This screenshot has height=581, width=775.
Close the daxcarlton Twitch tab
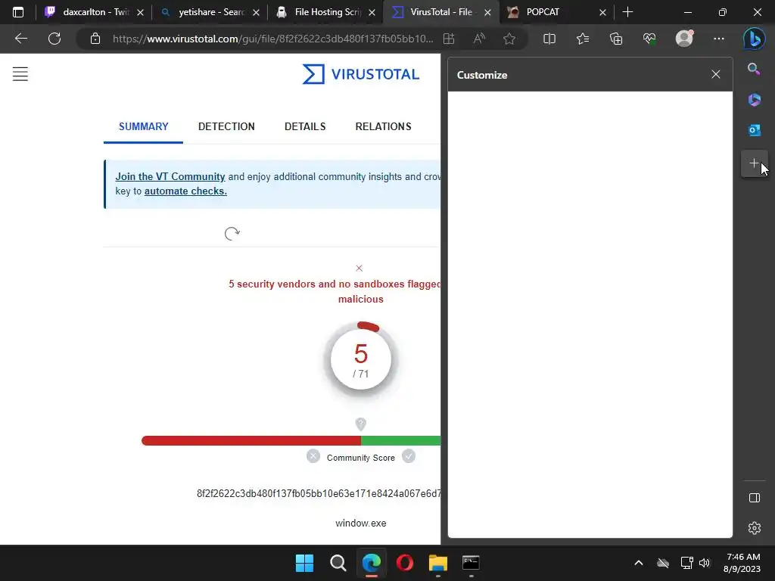pos(140,13)
